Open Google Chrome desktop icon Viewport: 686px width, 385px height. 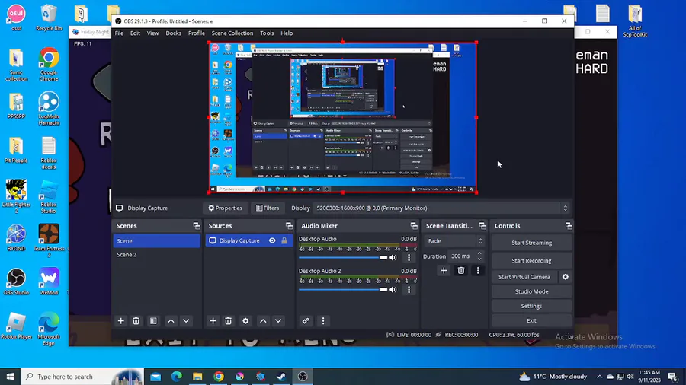coord(49,64)
